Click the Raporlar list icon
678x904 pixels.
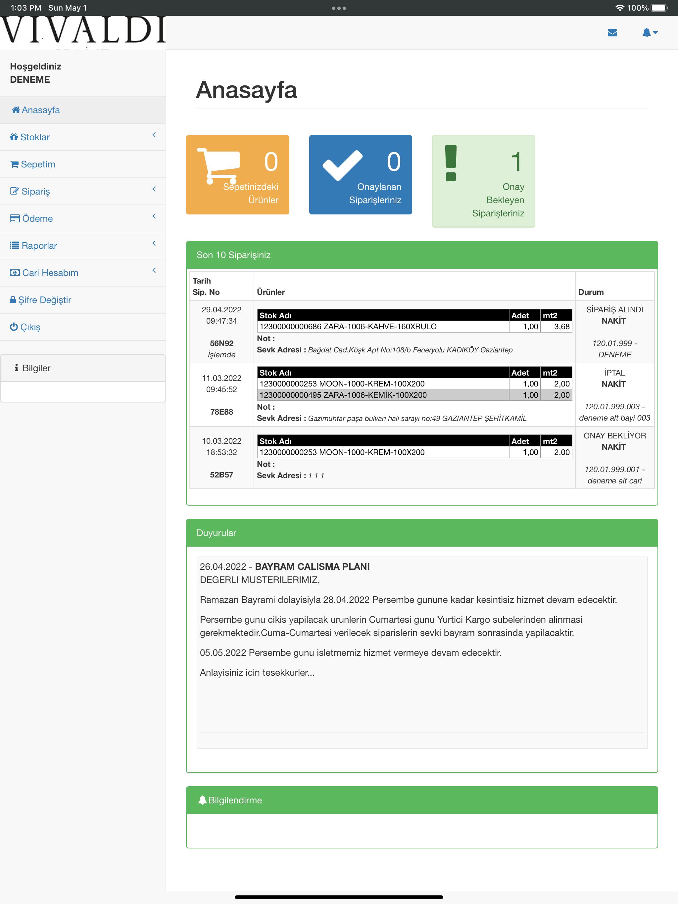tap(14, 245)
